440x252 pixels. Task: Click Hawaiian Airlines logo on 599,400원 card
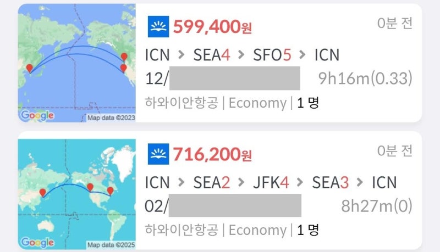[x=158, y=26]
